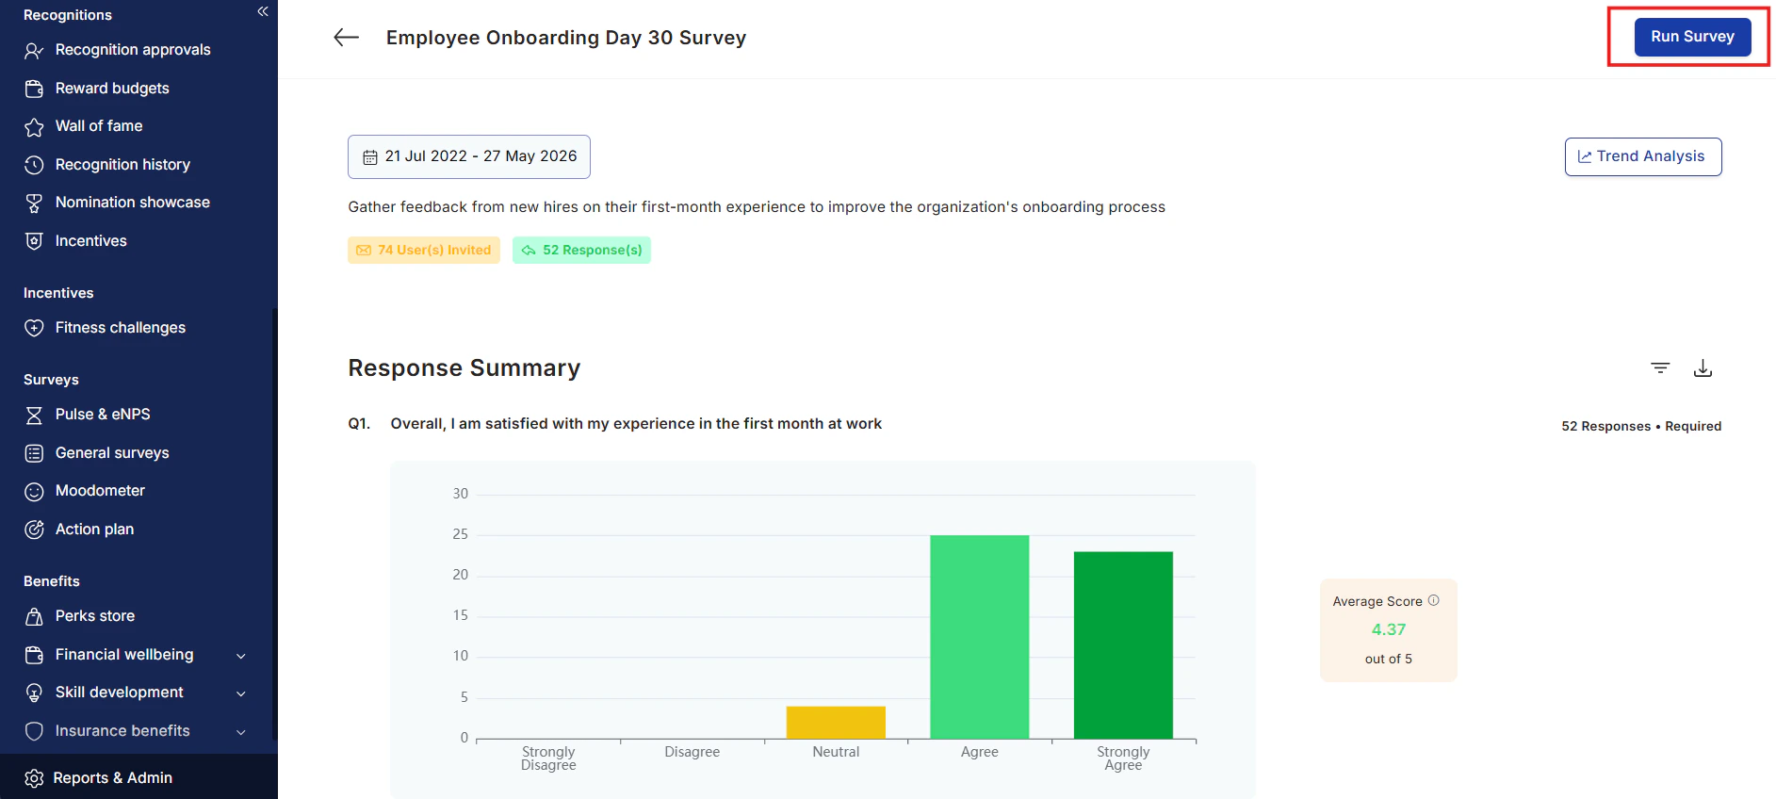
Task: Click the Employee Onboarding Day 30 Survey title
Action: click(566, 38)
